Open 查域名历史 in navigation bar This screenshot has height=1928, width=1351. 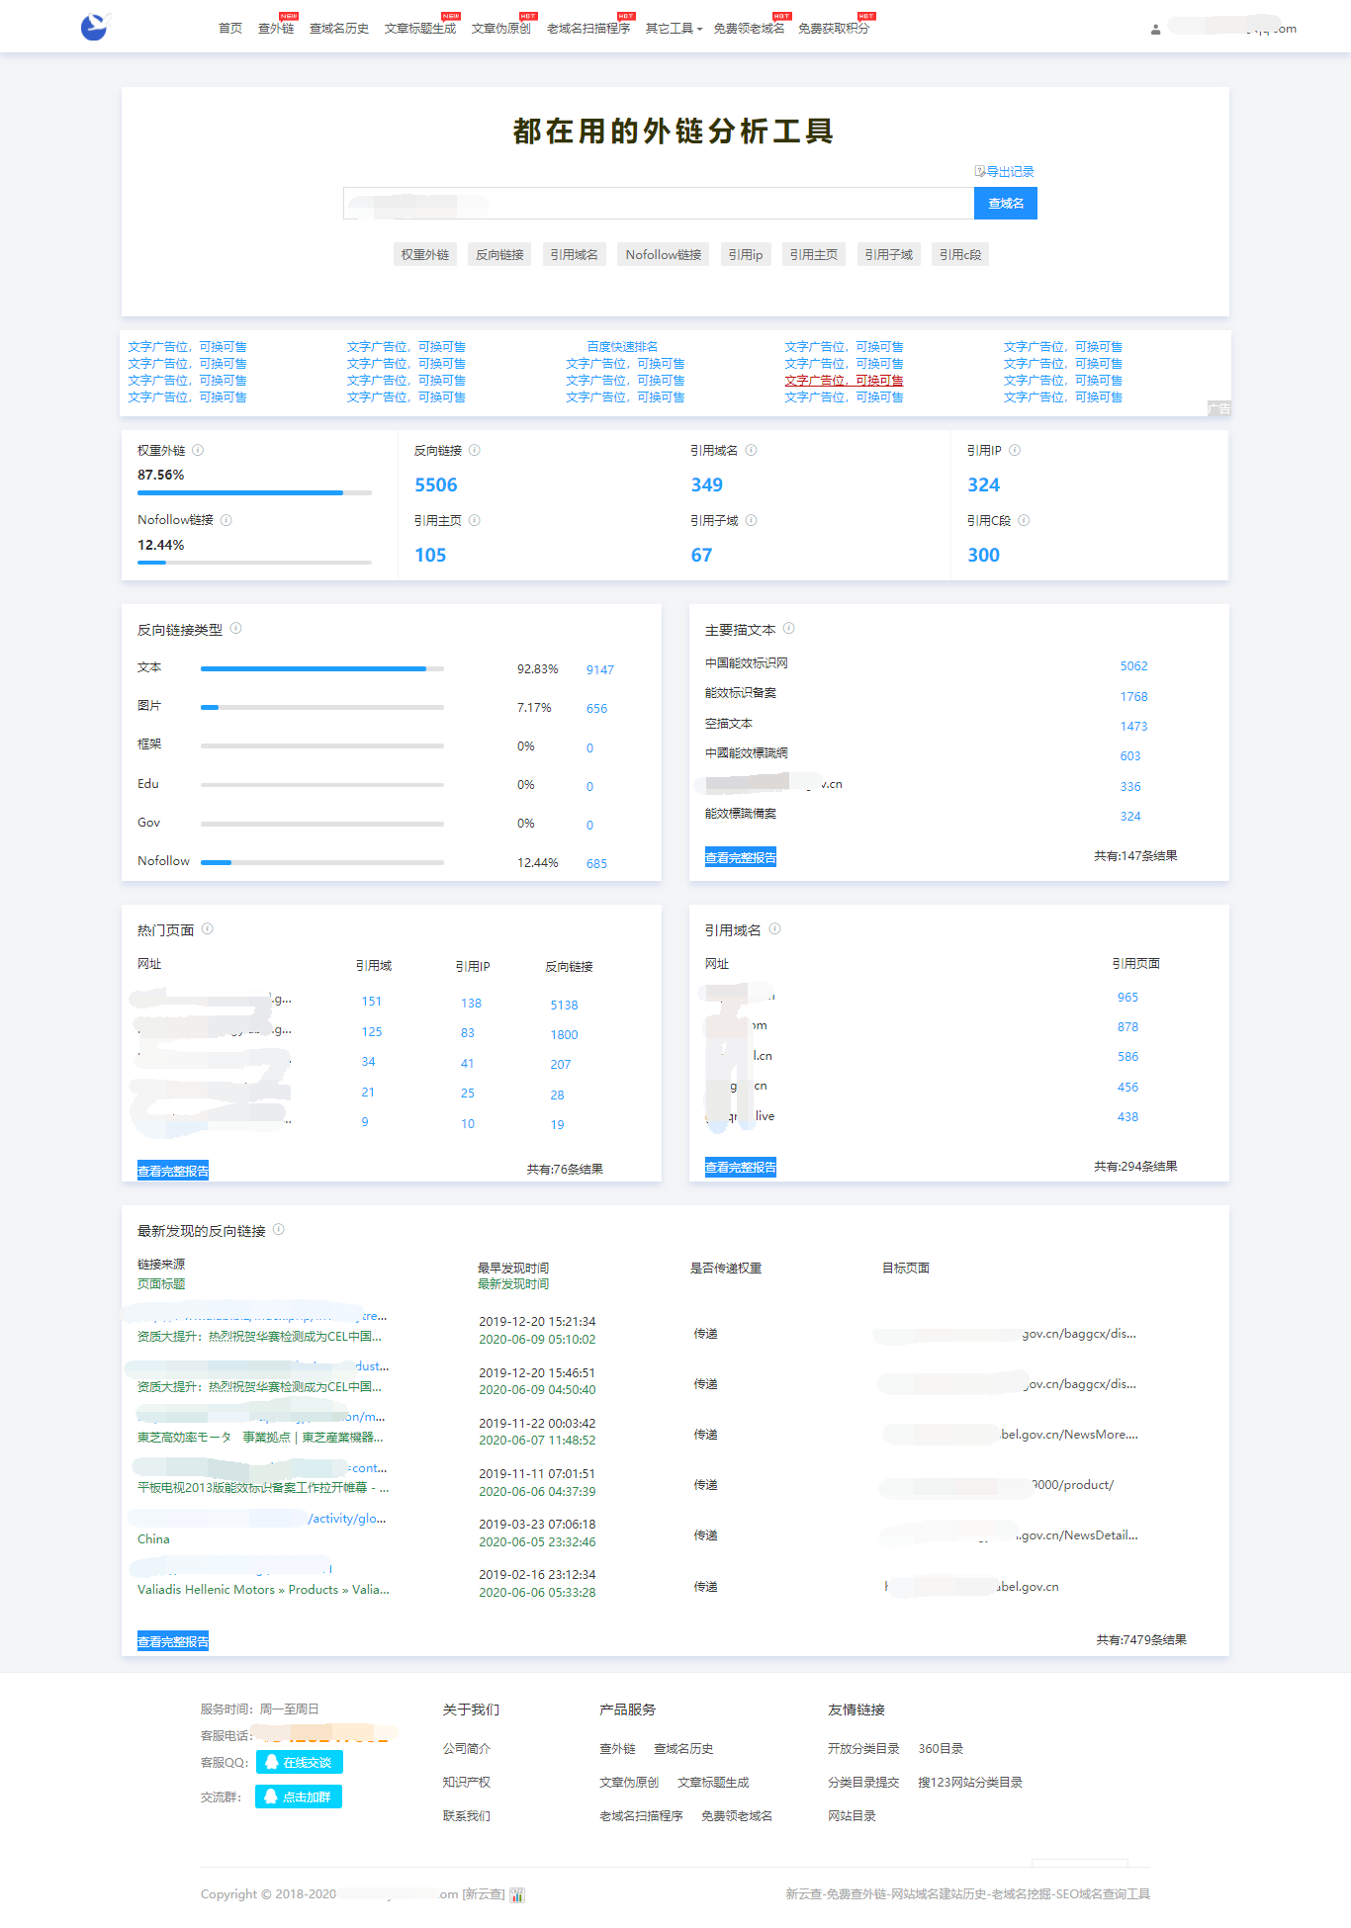(x=338, y=29)
